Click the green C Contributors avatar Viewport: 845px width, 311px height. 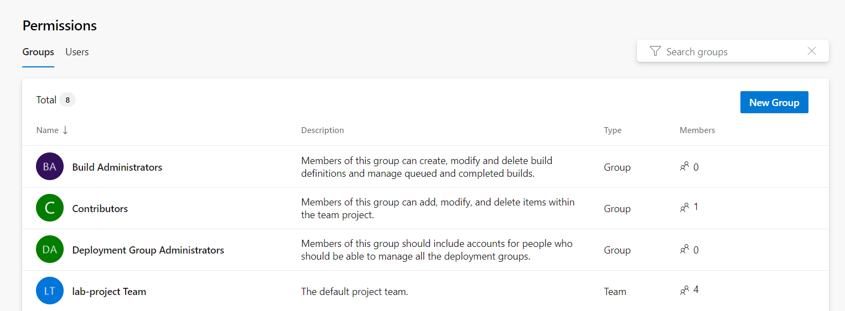(50, 208)
